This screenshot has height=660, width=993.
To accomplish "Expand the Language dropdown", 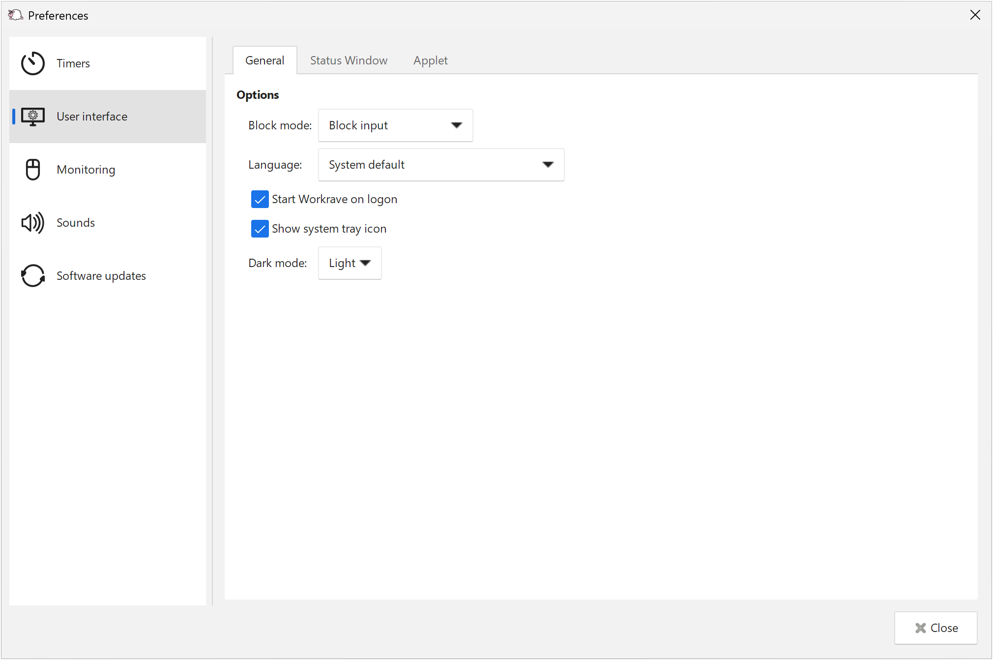I will click(441, 165).
